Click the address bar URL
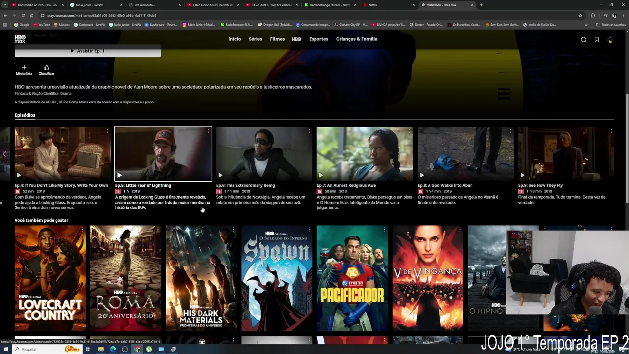629x354 pixels. pos(102,15)
